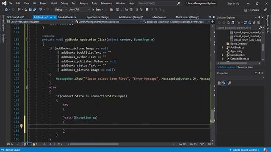Click the Pending Changes Filter clock icon

coord(239,22)
